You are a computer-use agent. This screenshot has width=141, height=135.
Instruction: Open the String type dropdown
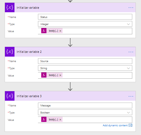coord(85,68)
